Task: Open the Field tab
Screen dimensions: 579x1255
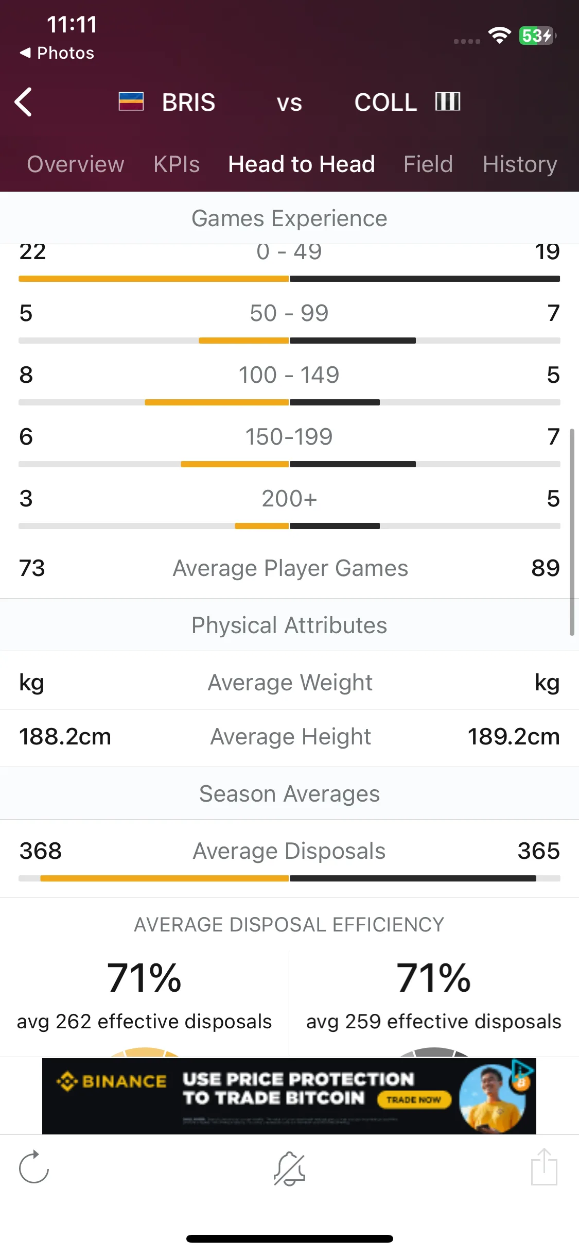Action: pos(428,164)
